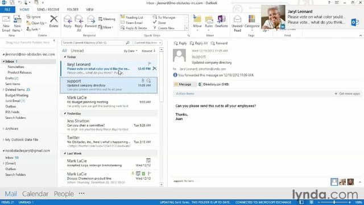The image size is (364, 205).
Task: Open the Product Releases folder
Action: 19,72
